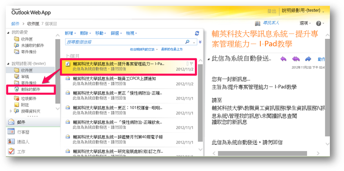The height and width of the screenshot is (171, 344).
Task: Click the message list scroll-down arrow
Action: coord(200,150)
